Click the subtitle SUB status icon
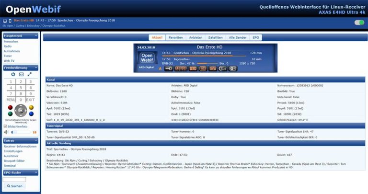This screenshot has width=368, height=194. click(223, 68)
